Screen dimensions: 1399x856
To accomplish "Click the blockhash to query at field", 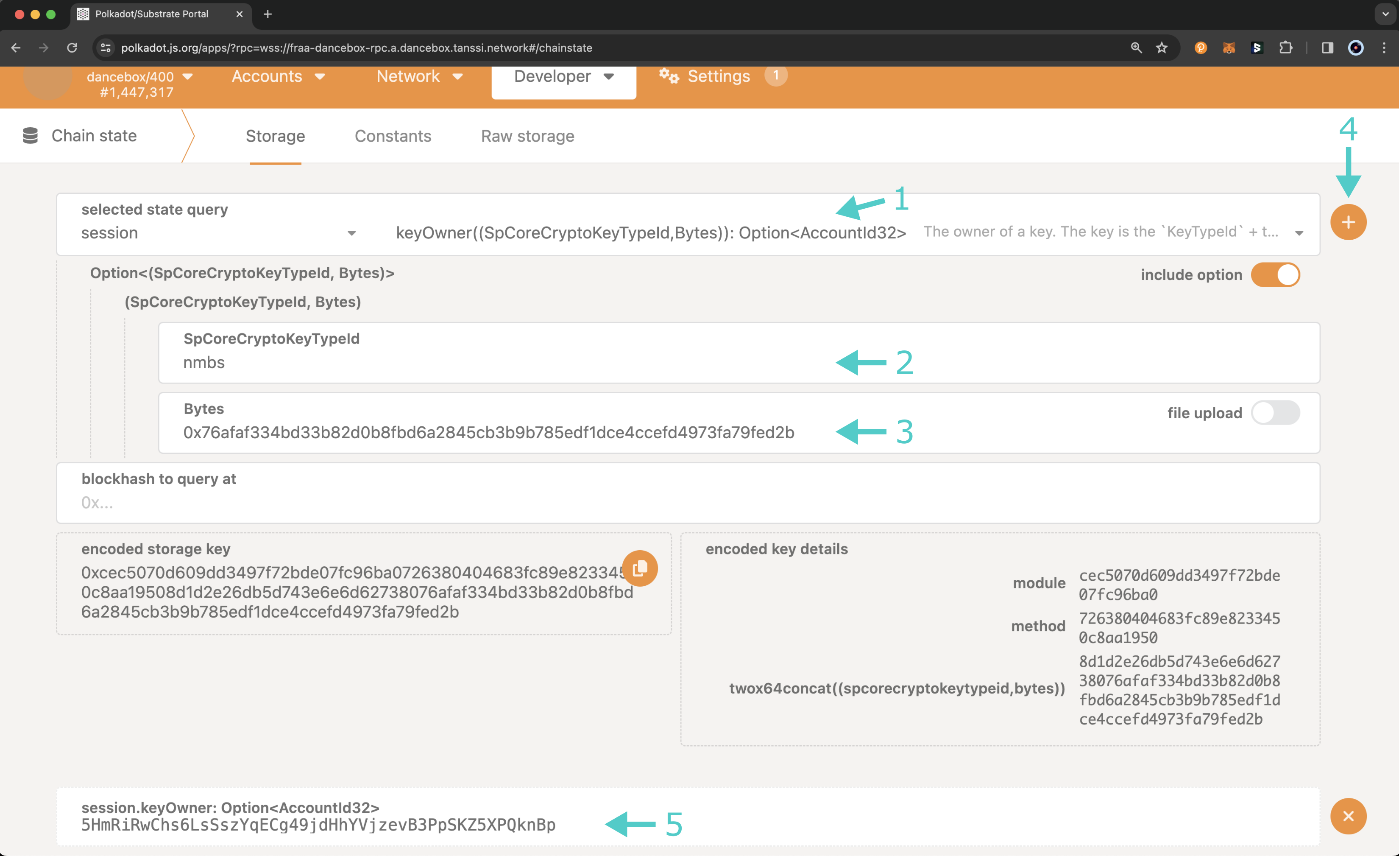I will 688,493.
